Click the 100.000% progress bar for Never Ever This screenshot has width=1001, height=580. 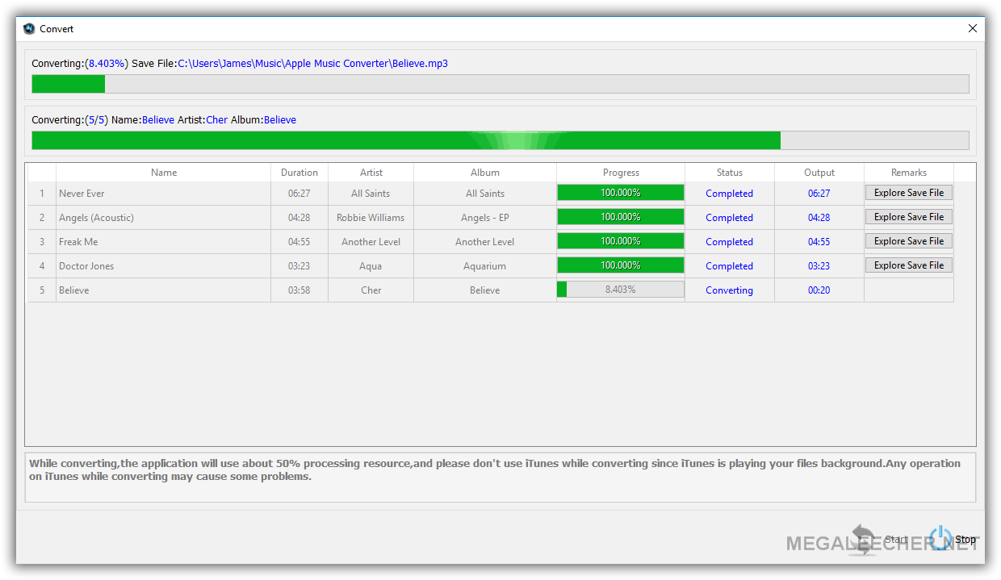tap(621, 193)
